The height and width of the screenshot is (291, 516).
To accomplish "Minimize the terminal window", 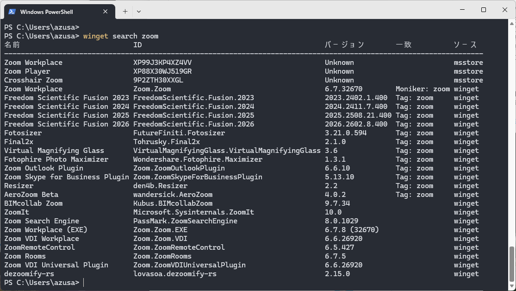I will [x=462, y=10].
